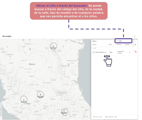Screen dimensions: 142x120
Task: Toggle the switch below the panel menu
Action: pos(135,45)
